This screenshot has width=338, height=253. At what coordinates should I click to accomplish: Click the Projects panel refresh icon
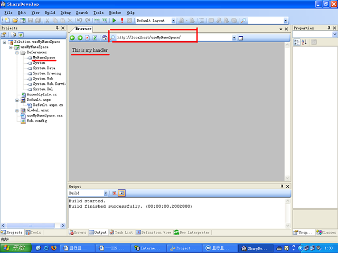tap(21, 35)
